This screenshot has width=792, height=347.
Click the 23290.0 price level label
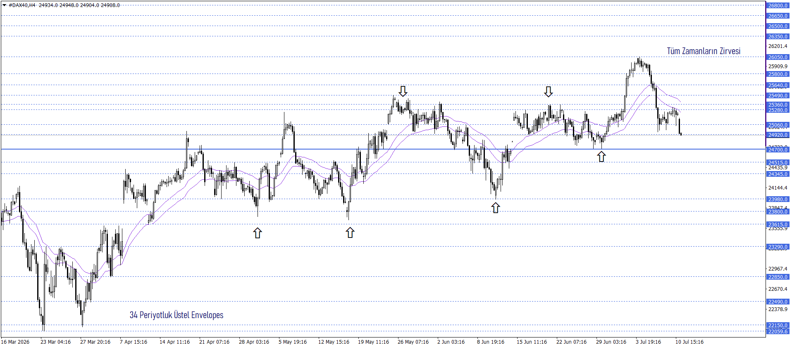[x=778, y=247]
